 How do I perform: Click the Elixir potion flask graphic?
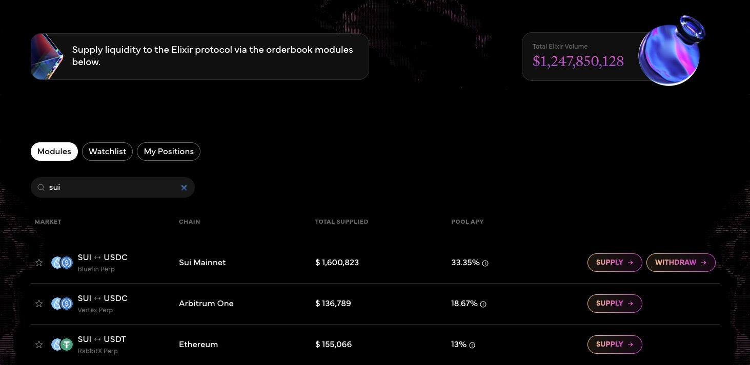tap(671, 51)
